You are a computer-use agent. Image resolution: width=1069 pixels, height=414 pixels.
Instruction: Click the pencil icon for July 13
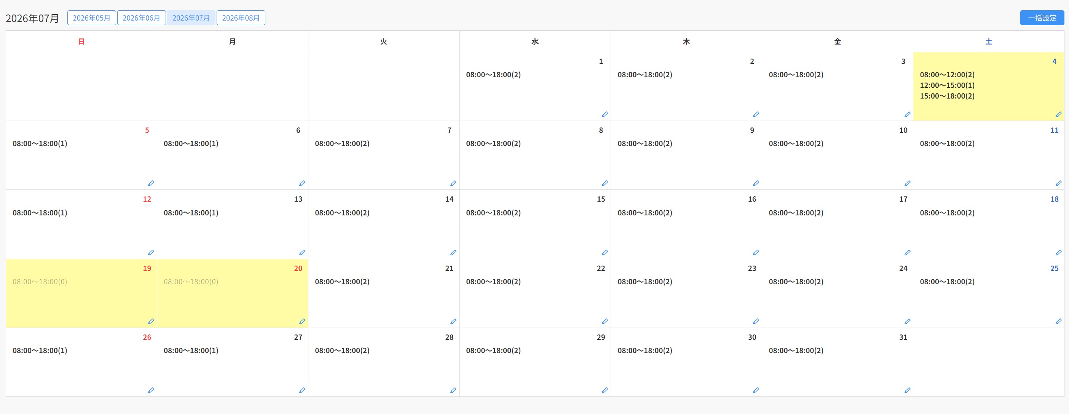(x=302, y=253)
